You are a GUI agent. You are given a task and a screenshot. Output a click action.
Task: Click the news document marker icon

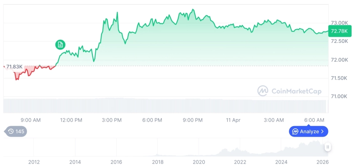60,45
